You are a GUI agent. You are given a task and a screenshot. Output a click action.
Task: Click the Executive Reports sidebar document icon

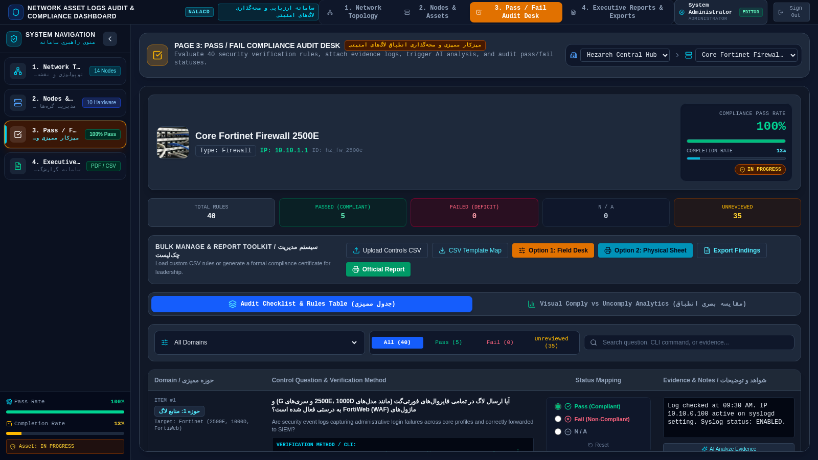(18, 166)
